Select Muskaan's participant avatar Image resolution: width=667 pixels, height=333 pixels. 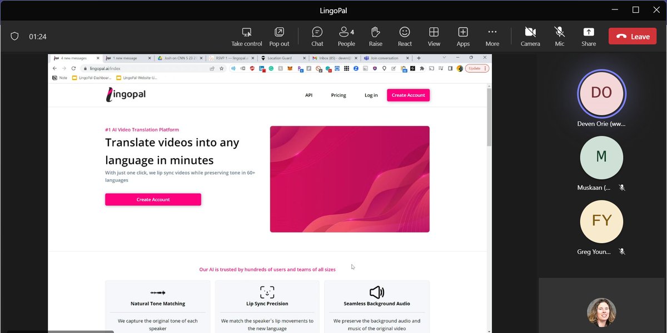(601, 157)
